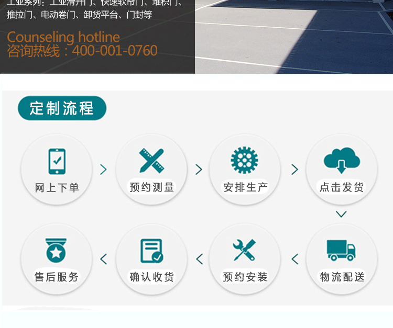The width and height of the screenshot is (393, 328).
Task: Click the parking lot banner photo
Action: [294, 37]
